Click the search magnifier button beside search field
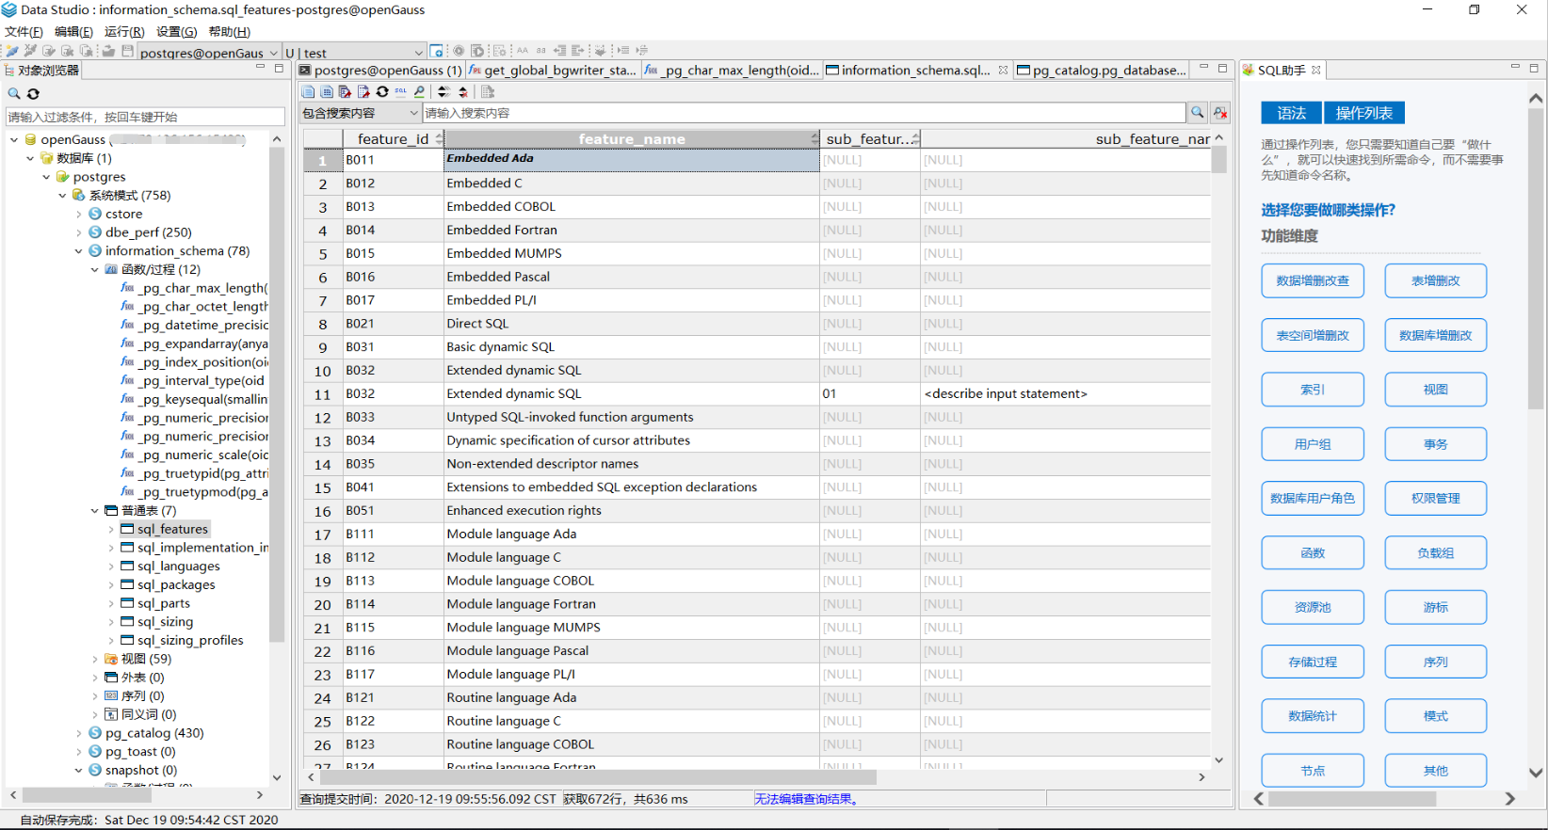This screenshot has height=830, width=1548. tap(1197, 113)
